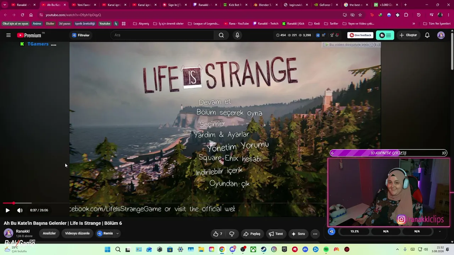
Task: Show hidden system tray icons
Action: pos(397,249)
